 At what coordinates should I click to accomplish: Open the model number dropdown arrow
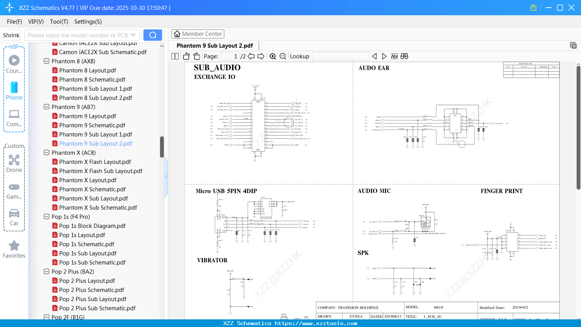[132, 35]
